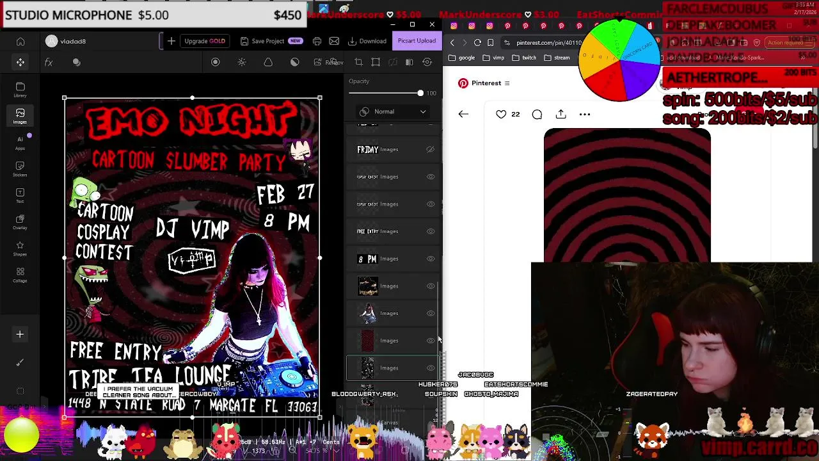819x461 pixels.
Task: Switch to the Images panel
Action: pyautogui.click(x=20, y=117)
